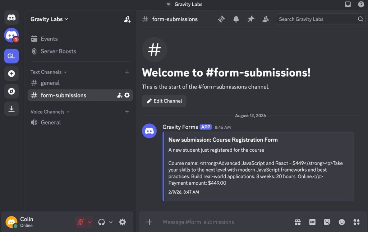368x232 pixels.
Task: Invite people icon next to Gravity Labs
Action: pos(127,19)
